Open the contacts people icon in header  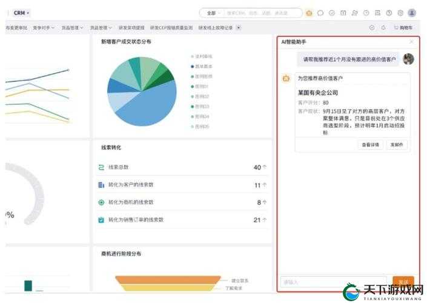point(354,13)
